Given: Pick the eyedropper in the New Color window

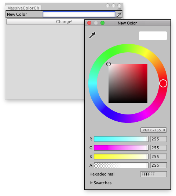Looking at the screenshot, I should click(92, 35).
